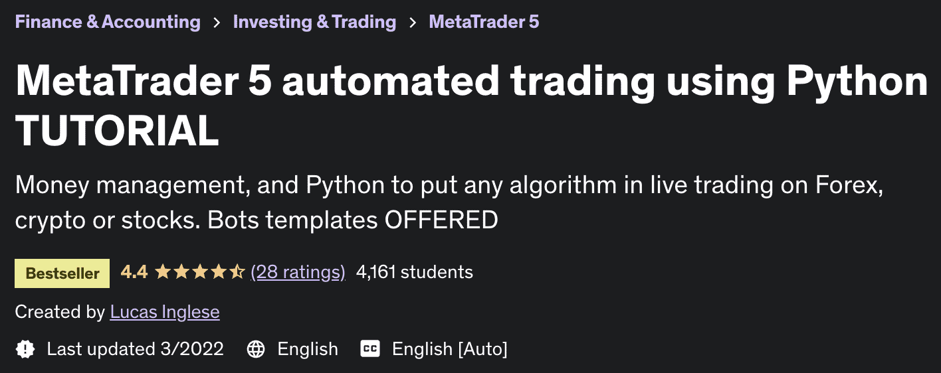Image resolution: width=941 pixels, height=373 pixels.
Task: Open instructor Lucas Inglese's profile
Action: pos(165,311)
